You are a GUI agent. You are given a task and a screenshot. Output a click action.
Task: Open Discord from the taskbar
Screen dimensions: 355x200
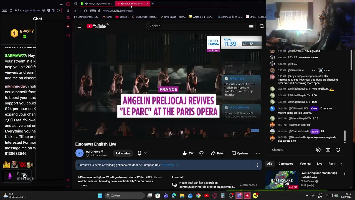239,196
